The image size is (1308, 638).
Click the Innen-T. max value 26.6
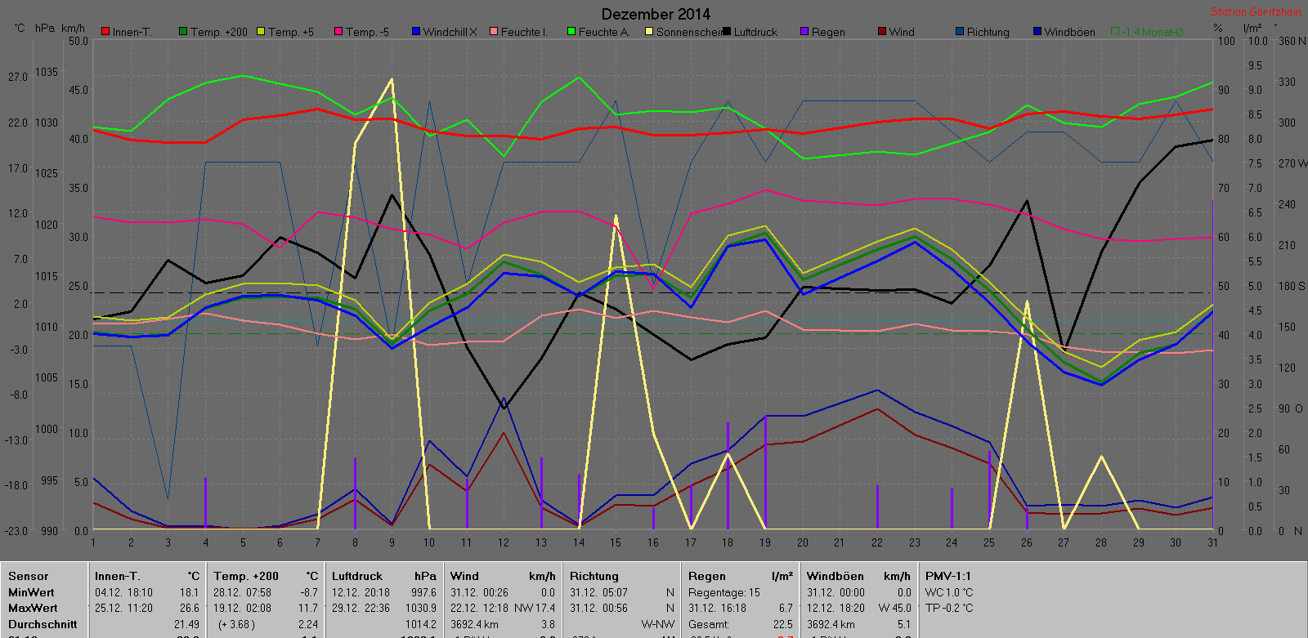pyautogui.click(x=190, y=608)
